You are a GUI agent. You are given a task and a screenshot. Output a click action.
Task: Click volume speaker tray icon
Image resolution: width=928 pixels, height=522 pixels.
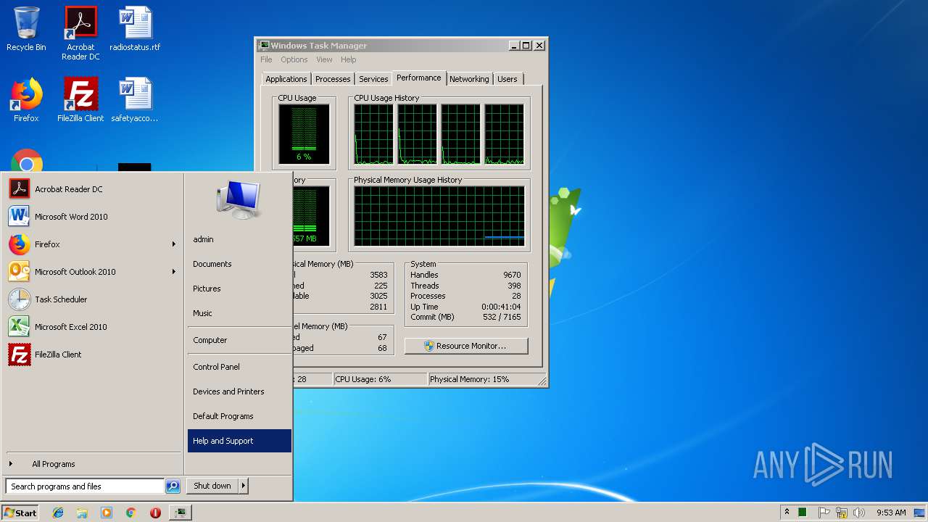(x=859, y=513)
